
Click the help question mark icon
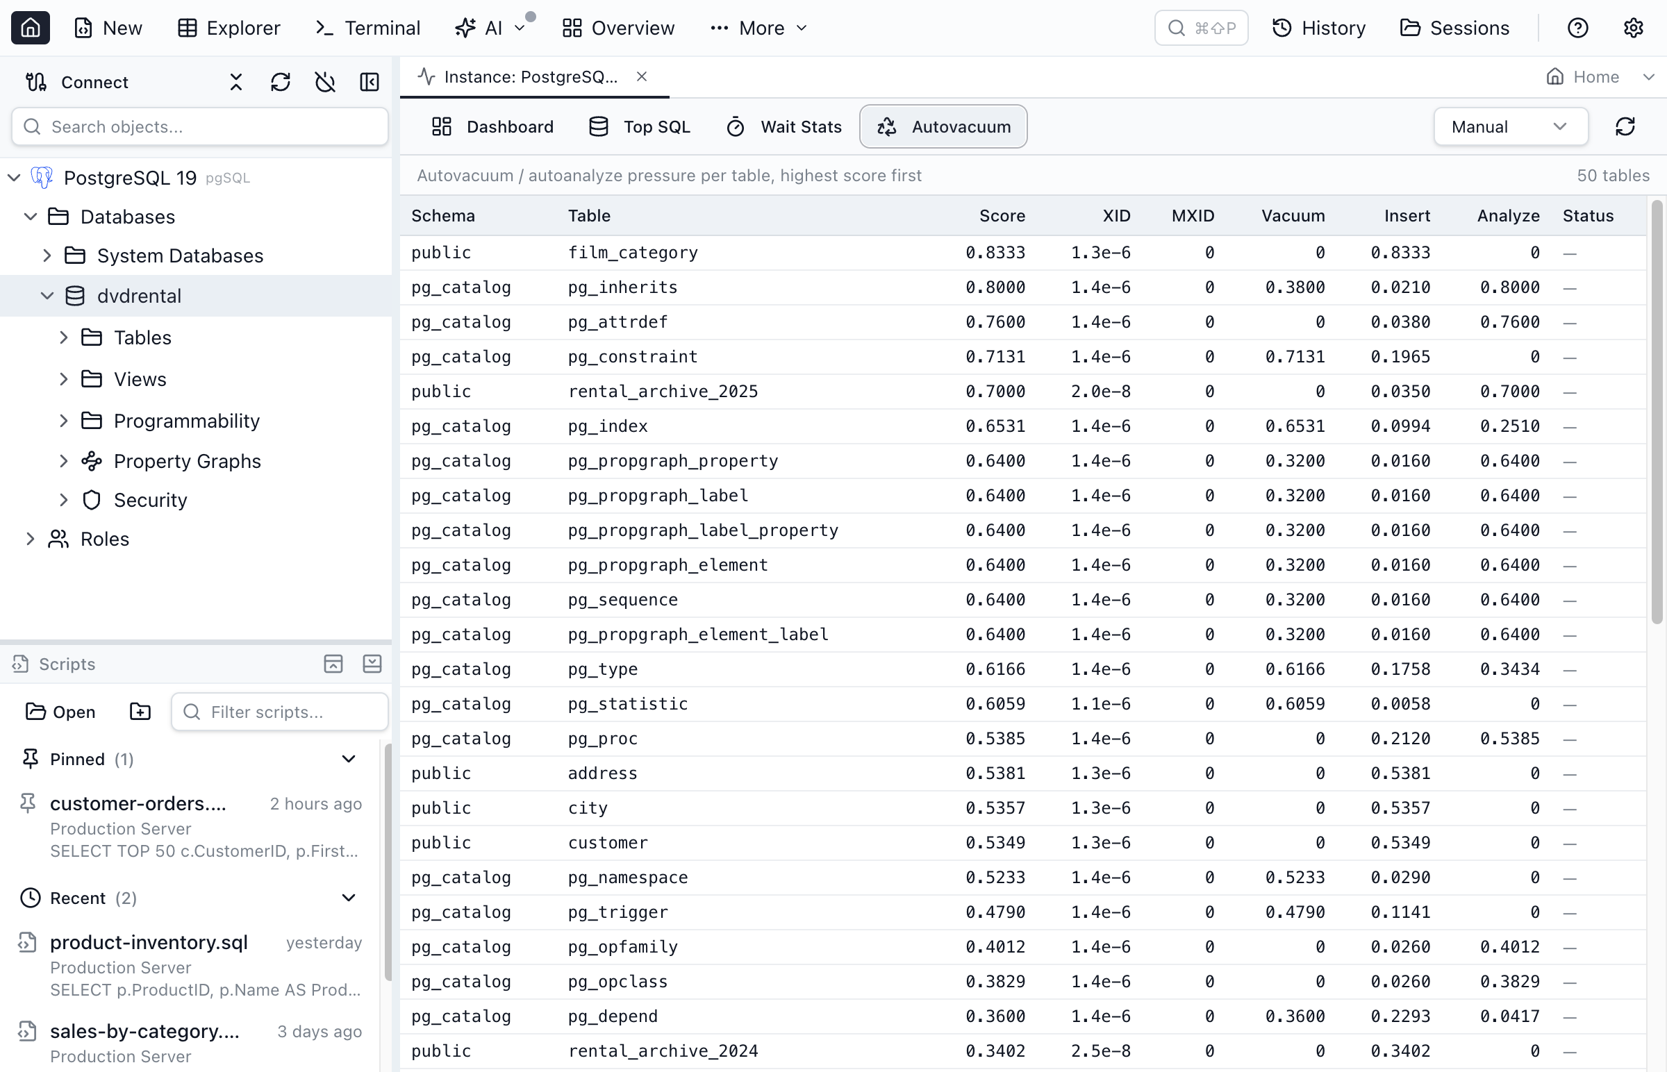(1577, 28)
